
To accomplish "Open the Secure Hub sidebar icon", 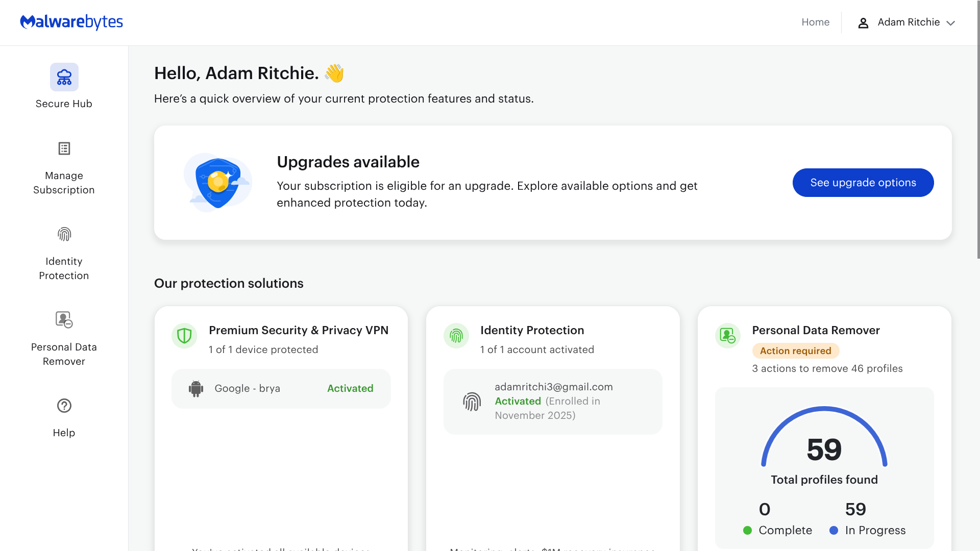I will click(64, 77).
